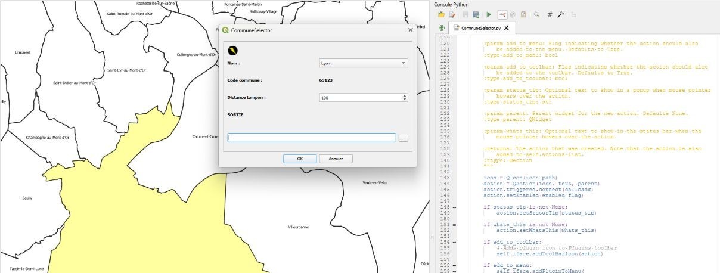Collapse code fold marker at line 154
720x273 pixels.
point(455,242)
